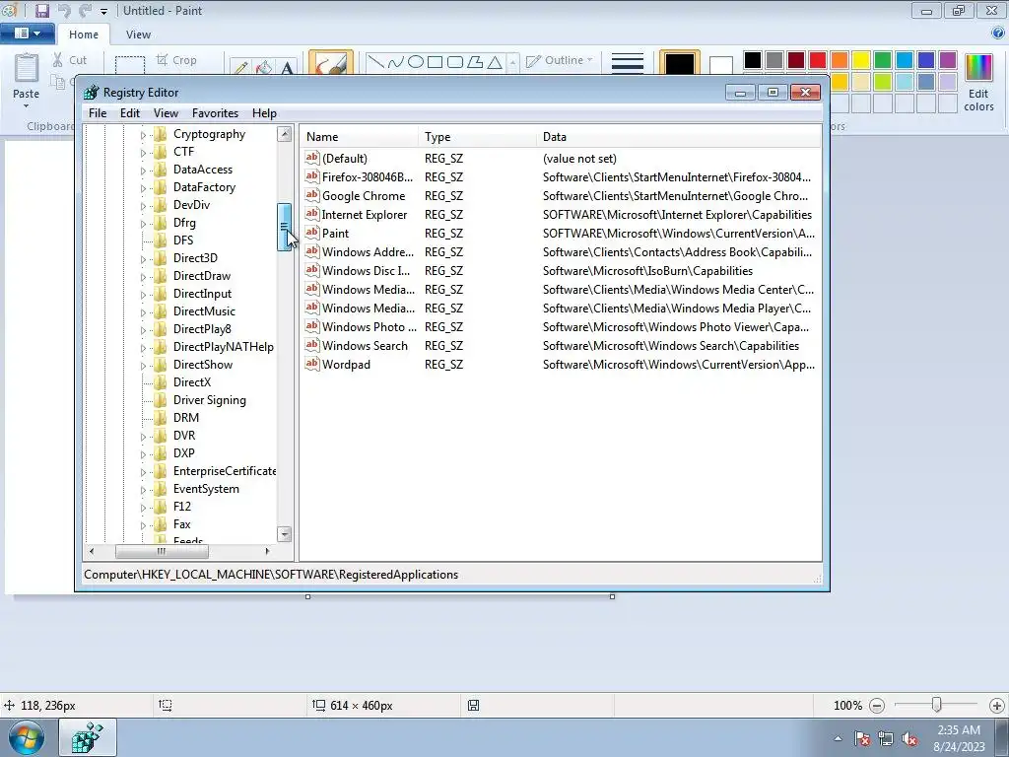This screenshot has height=757, width=1009.
Task: Select the Text tool (A)
Action: click(287, 67)
